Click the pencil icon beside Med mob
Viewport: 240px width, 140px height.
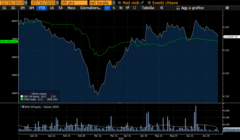142,3
